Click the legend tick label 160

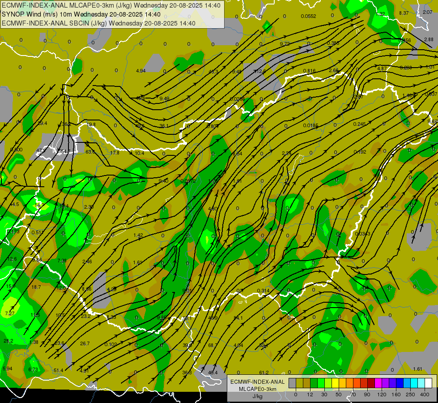click(x=396, y=394)
